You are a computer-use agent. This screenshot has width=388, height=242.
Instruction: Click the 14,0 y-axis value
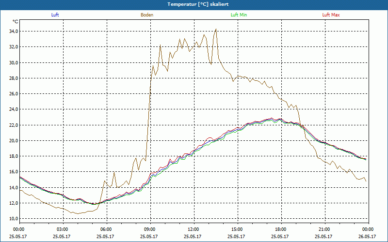coord(14,188)
